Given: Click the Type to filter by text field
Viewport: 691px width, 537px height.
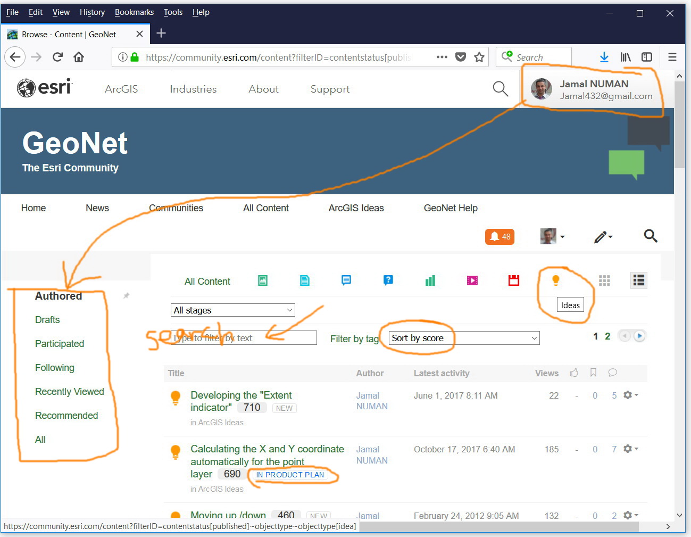Looking at the screenshot, I should [244, 338].
